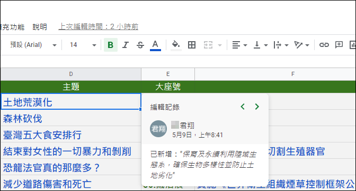356x191 pixels.
Task: Select the cell 森林砍伐
Action: coord(71,118)
